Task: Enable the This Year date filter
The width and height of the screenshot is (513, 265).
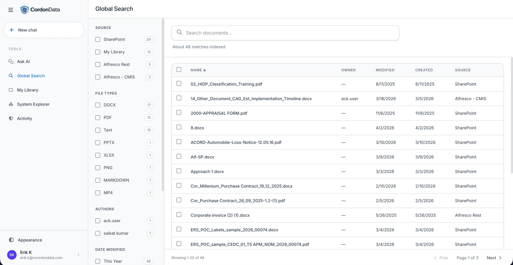Action: point(98,261)
